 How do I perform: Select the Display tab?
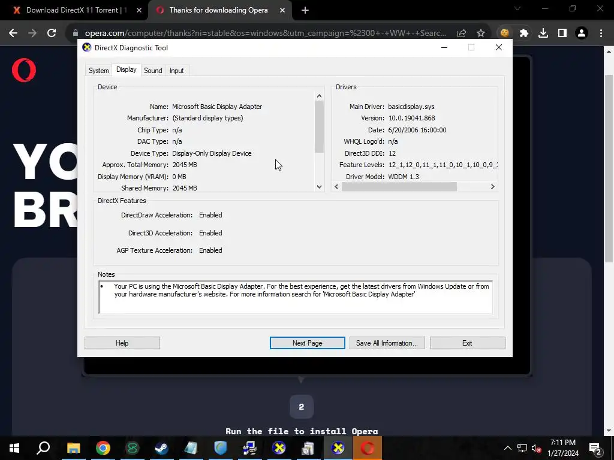point(127,69)
